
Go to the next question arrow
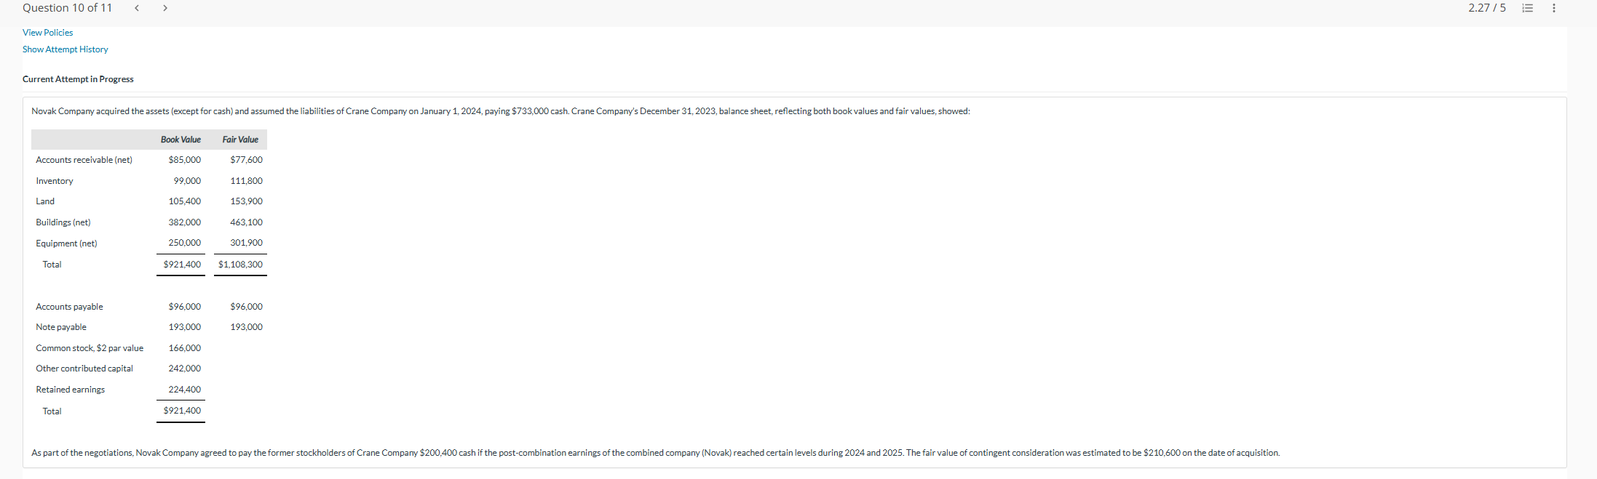coord(165,8)
